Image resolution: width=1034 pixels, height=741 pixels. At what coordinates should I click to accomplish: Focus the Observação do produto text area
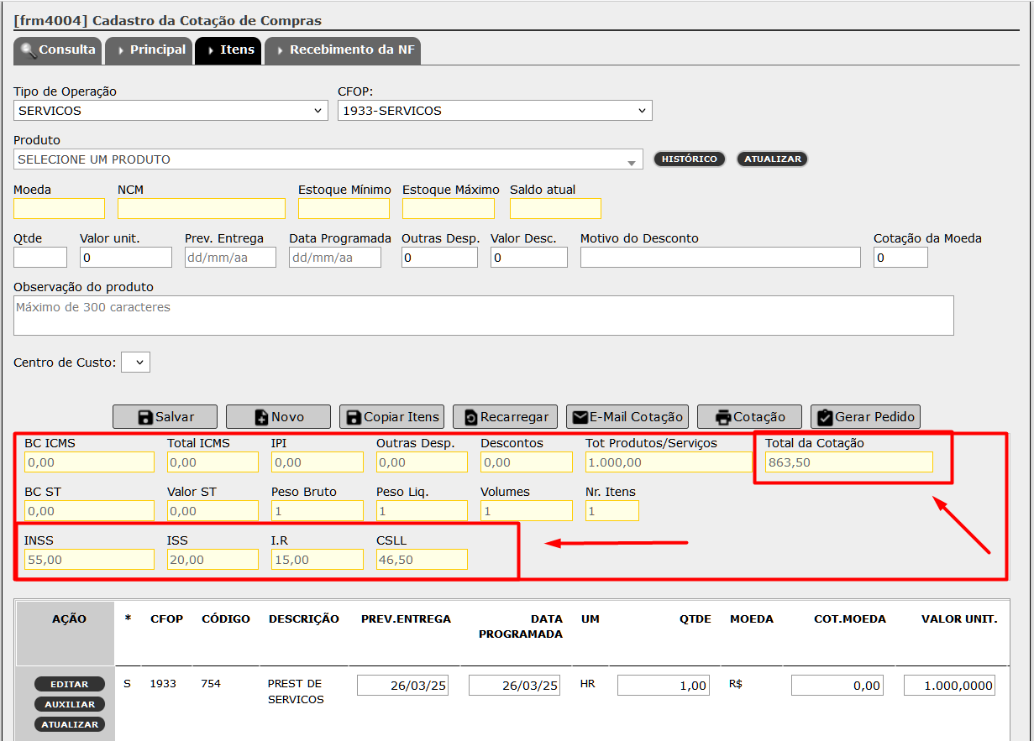pos(484,316)
